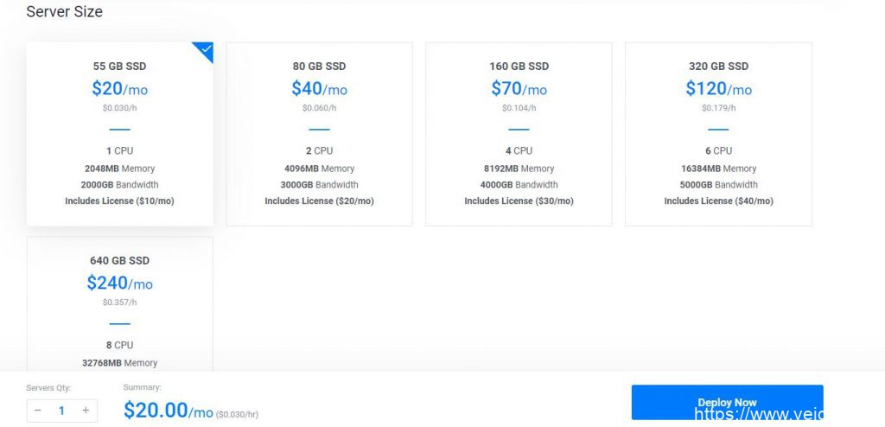Viewport: 885px width, 427px height.
Task: Click 5000GB Bandwidth on the 320 GB card
Action: (x=718, y=184)
